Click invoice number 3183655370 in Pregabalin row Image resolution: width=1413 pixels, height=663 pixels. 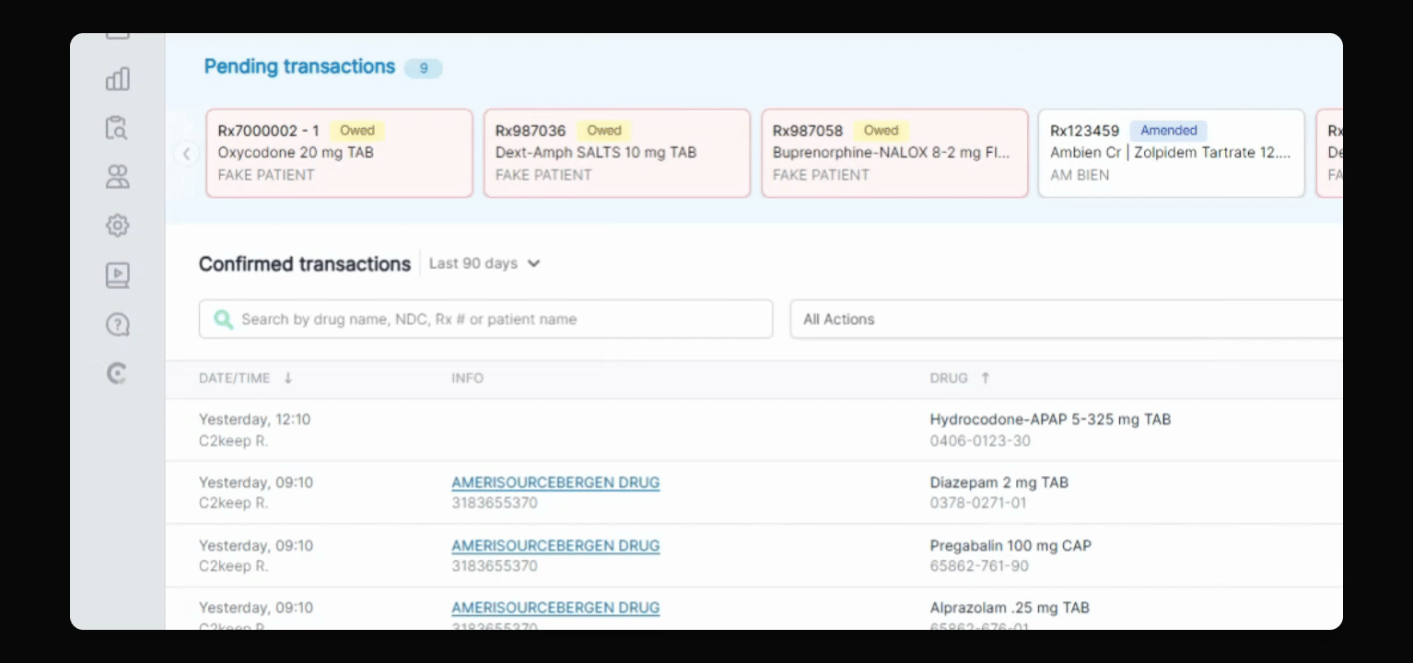pyautogui.click(x=495, y=566)
